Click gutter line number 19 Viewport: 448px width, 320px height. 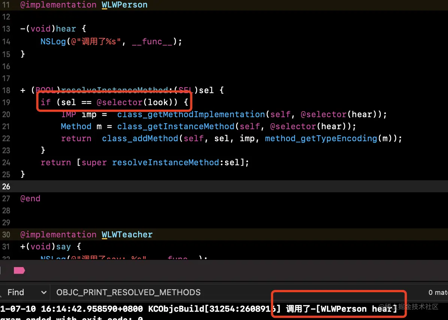(x=6, y=103)
